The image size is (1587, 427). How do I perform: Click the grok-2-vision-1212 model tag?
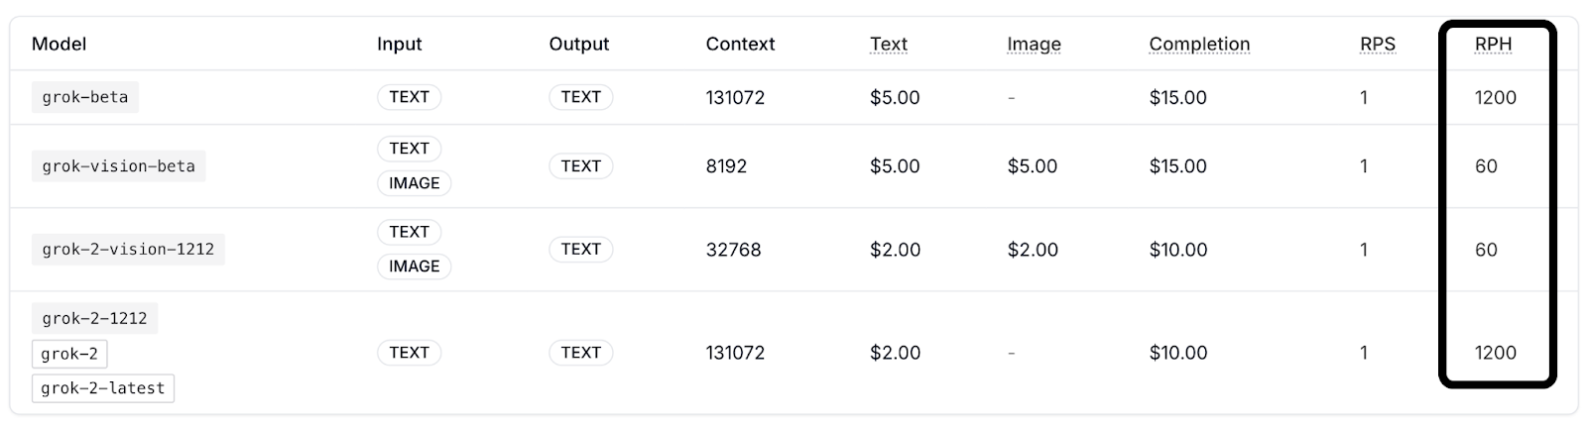pyautogui.click(x=128, y=249)
